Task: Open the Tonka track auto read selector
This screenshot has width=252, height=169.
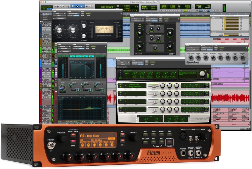Action: click(x=47, y=77)
